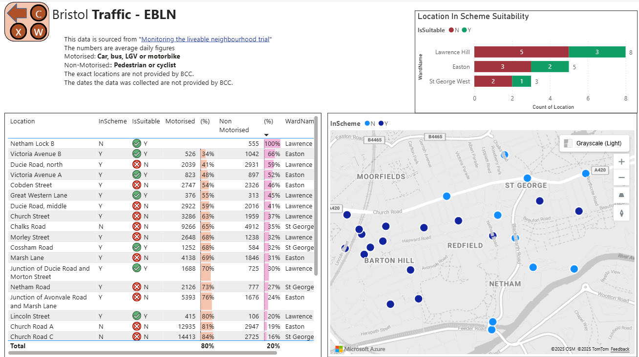This screenshot has height=357, width=639.
Task: Sort table by WardName column header
Action: [299, 121]
